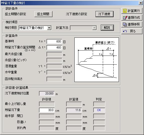Open the 盛土期間 settings button

[x=43, y=14]
